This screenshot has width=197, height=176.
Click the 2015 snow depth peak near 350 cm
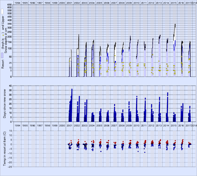click(175, 24)
